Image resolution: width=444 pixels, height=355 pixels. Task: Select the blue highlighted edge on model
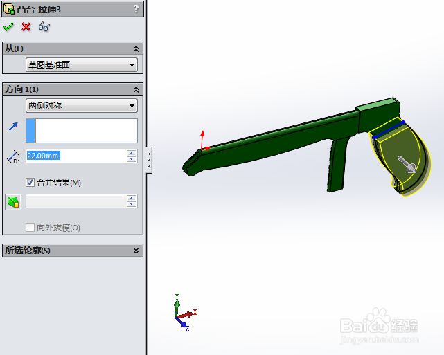pyautogui.click(x=389, y=130)
